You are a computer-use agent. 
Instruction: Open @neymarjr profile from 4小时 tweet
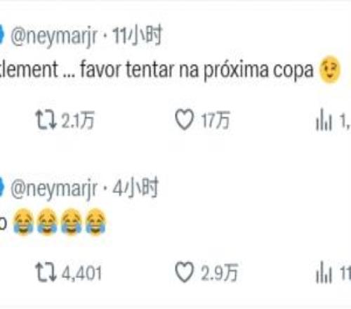coord(54,189)
